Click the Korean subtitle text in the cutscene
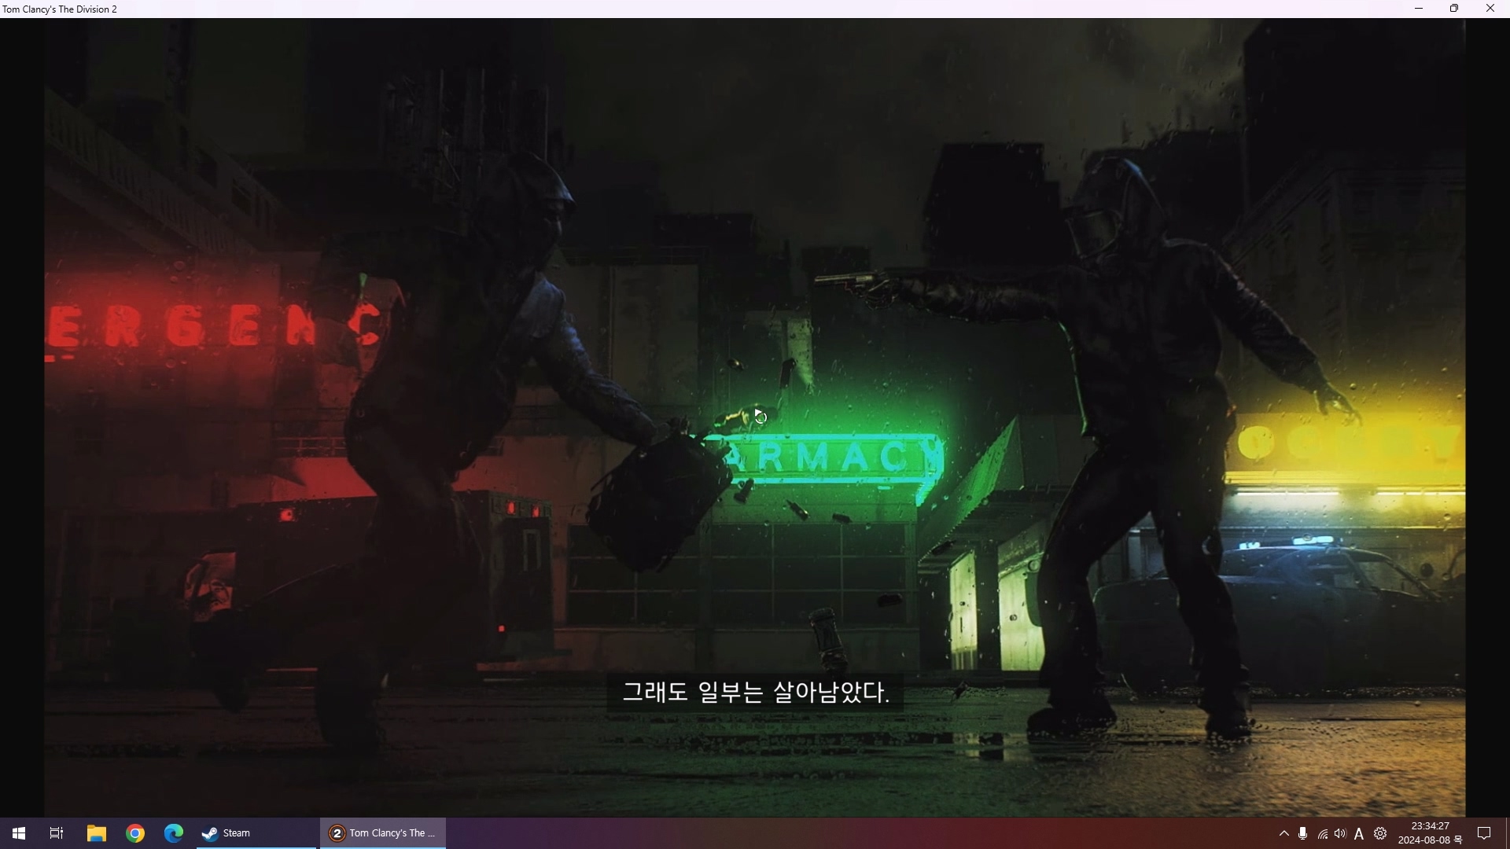The height and width of the screenshot is (849, 1510). (755, 693)
